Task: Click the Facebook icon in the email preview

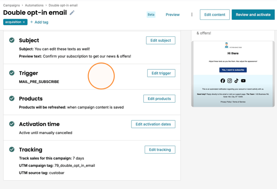Action: (x=223, y=81)
